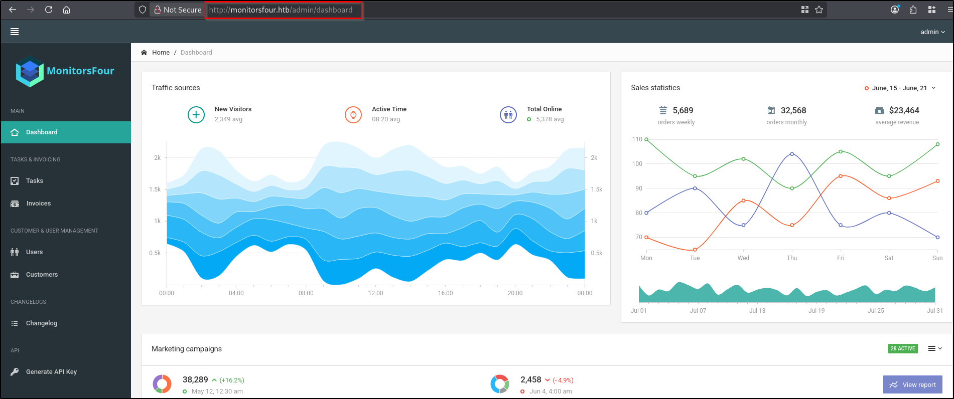The width and height of the screenshot is (954, 399).
Task: Click the orders weekly stack icon
Action: [663, 110]
